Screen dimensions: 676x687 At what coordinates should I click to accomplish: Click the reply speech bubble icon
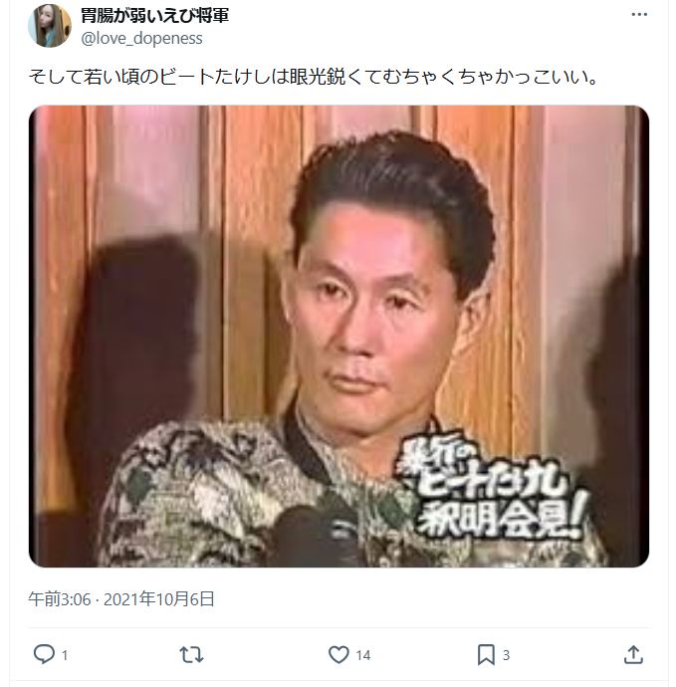pyautogui.click(x=44, y=654)
